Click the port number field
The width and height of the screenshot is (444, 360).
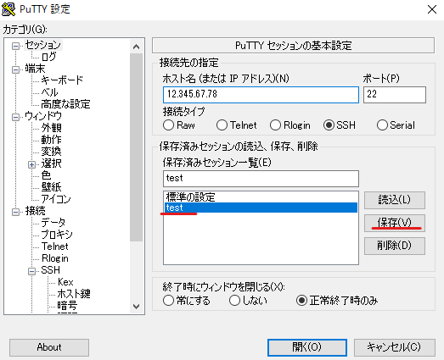pos(395,95)
